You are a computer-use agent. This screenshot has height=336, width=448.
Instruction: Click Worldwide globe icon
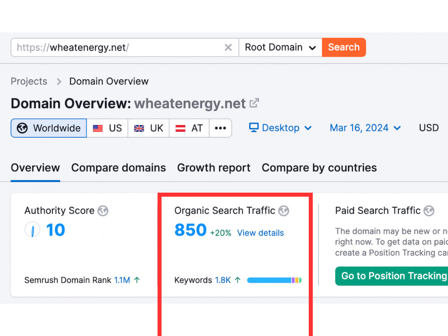(x=22, y=128)
